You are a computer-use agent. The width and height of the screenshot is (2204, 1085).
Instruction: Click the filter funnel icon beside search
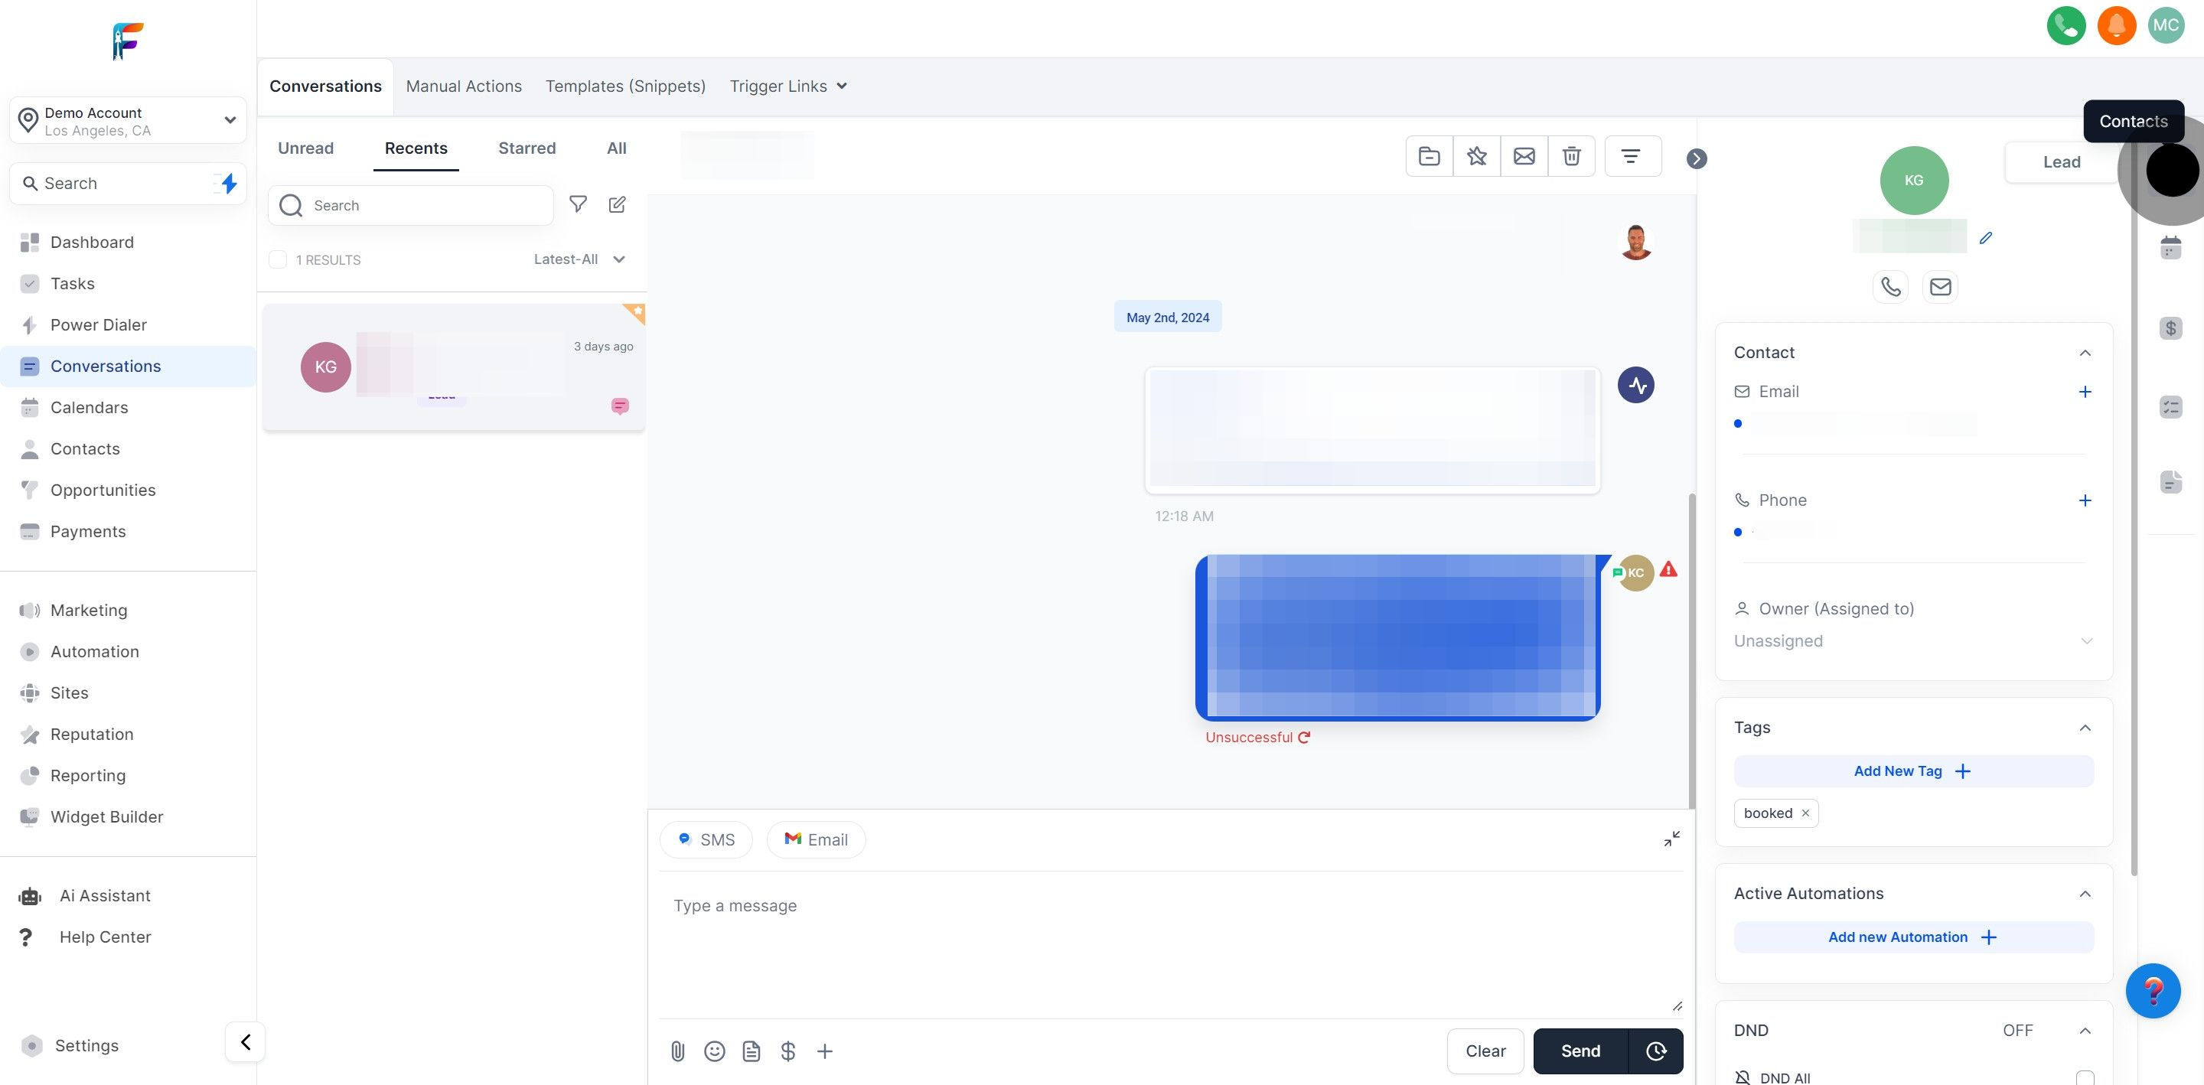click(579, 204)
